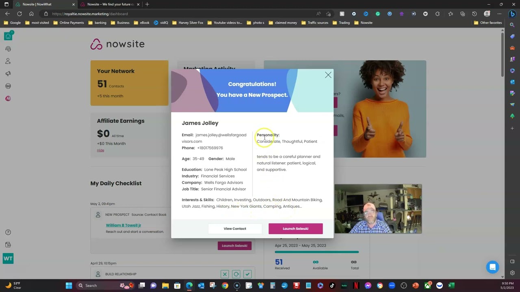The height and width of the screenshot is (292, 520).
Task: Close the New Prospect popup
Action: pyautogui.click(x=328, y=75)
